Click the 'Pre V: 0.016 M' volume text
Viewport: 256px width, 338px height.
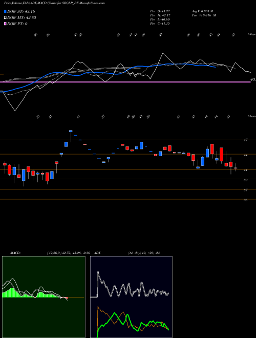click(204, 15)
